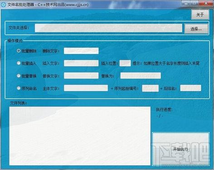Click the 执行进度 label text
The image size is (214, 170).
[164, 110]
